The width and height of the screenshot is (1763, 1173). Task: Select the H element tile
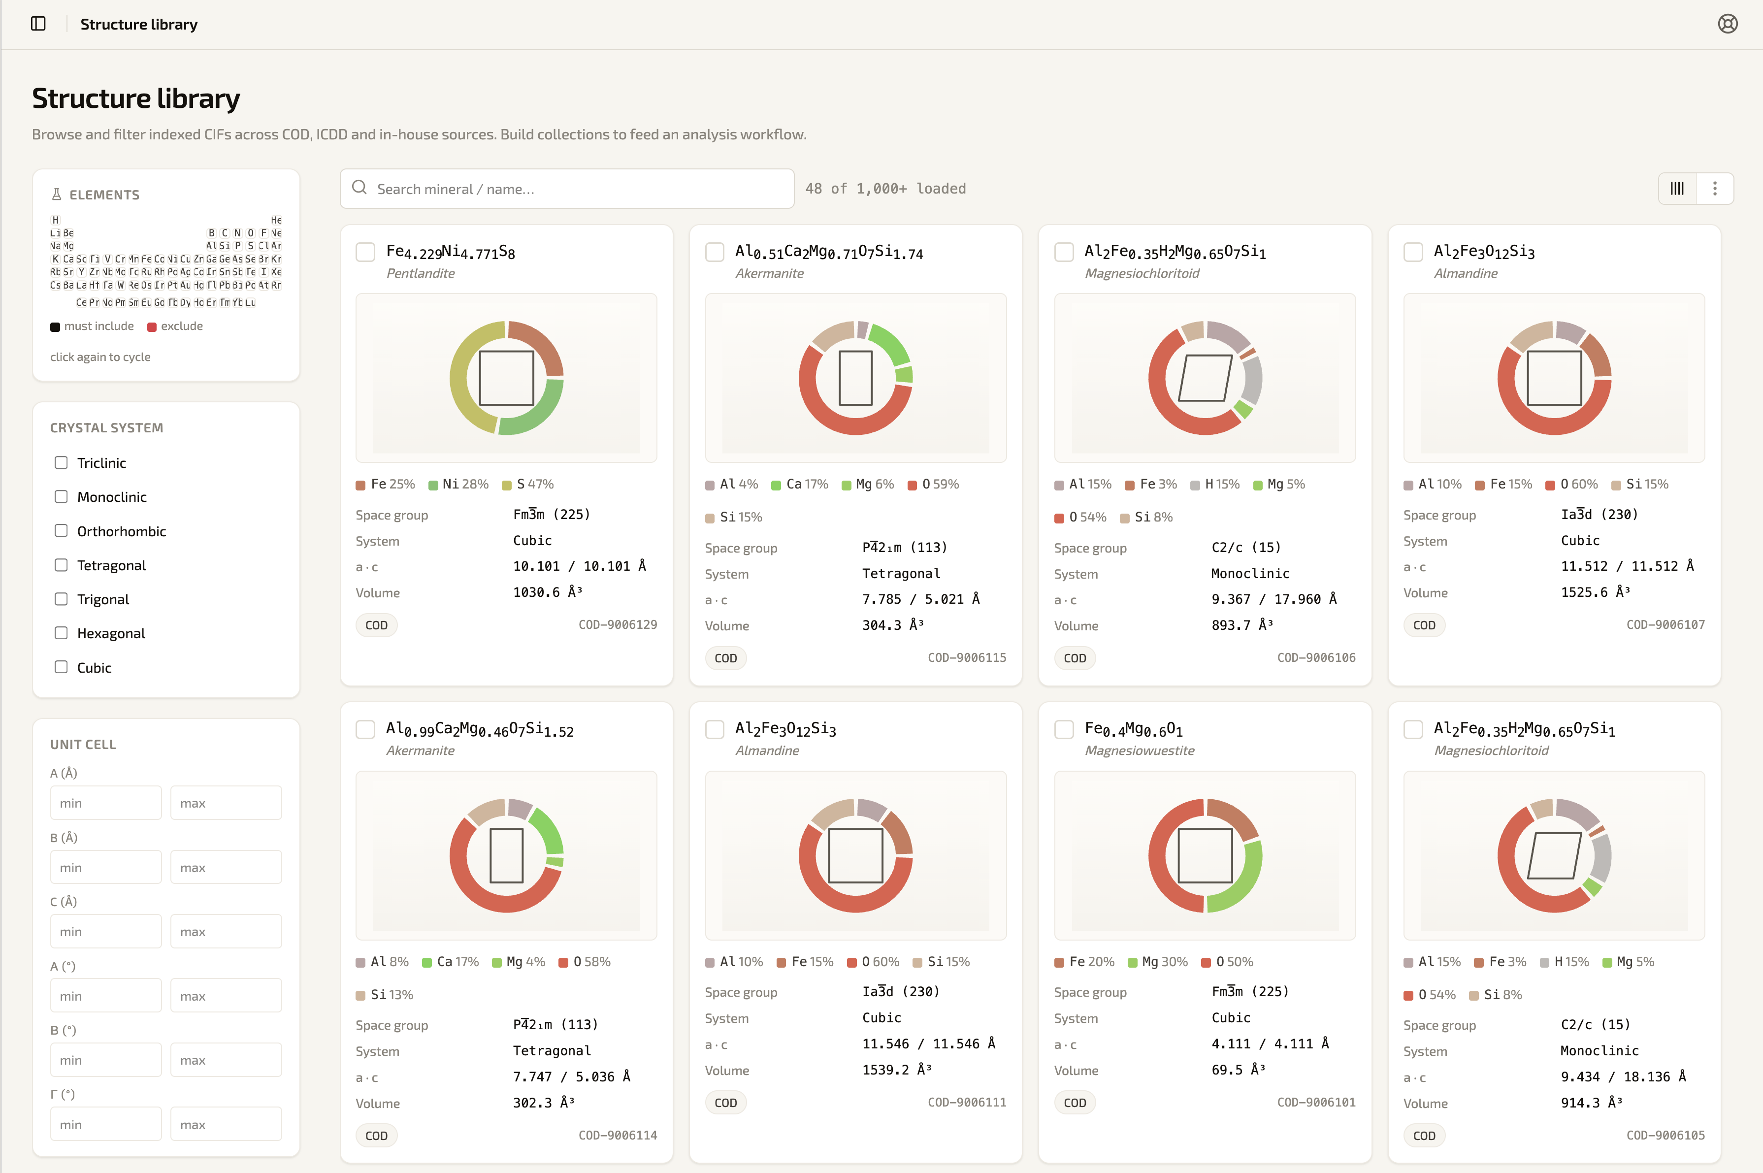click(55, 220)
